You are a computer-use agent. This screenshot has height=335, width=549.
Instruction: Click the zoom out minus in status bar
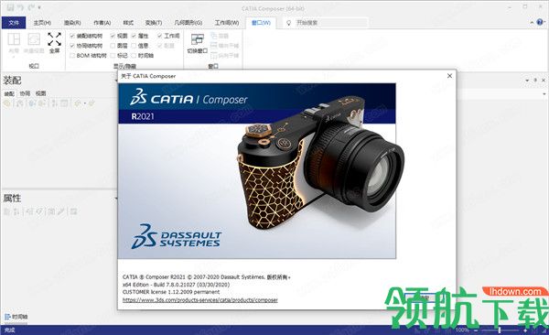[x=476, y=330]
